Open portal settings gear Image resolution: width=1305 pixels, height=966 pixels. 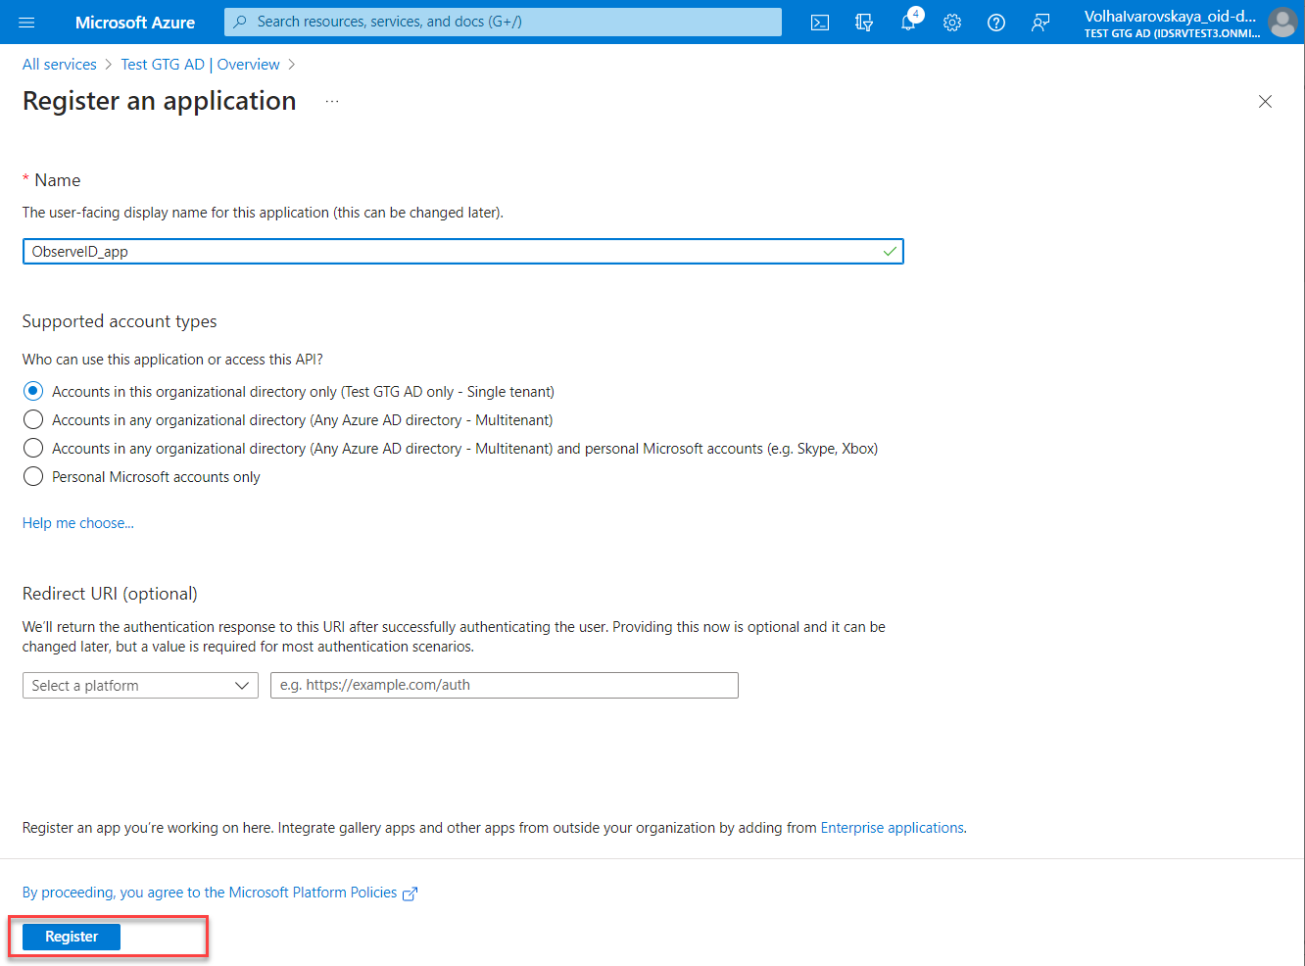coord(952,23)
